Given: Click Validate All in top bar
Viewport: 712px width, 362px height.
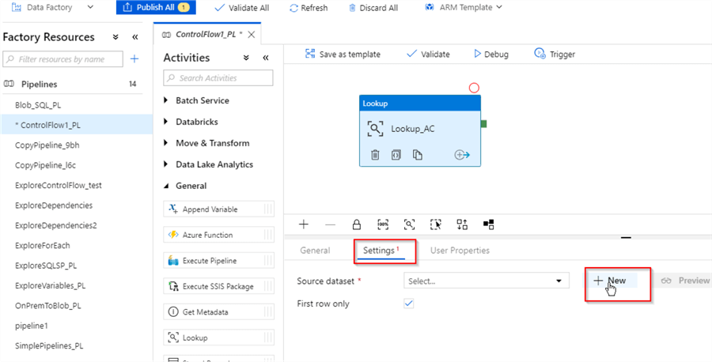Looking at the screenshot, I should point(241,8).
